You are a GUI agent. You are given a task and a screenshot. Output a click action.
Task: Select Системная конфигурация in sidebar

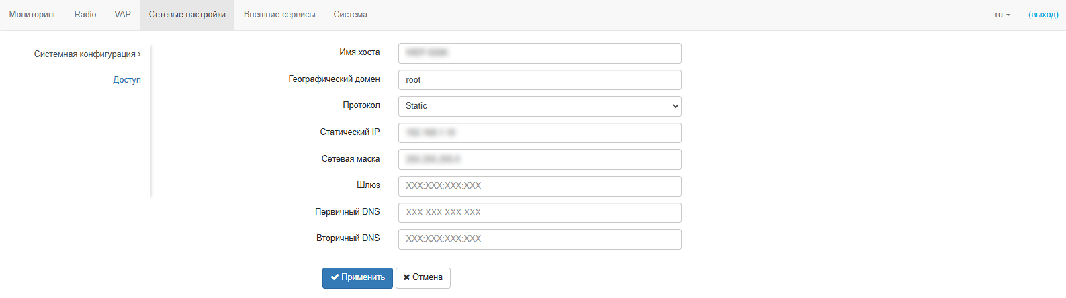click(87, 54)
